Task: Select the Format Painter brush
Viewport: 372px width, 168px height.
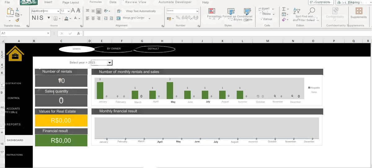Action: 17,20
